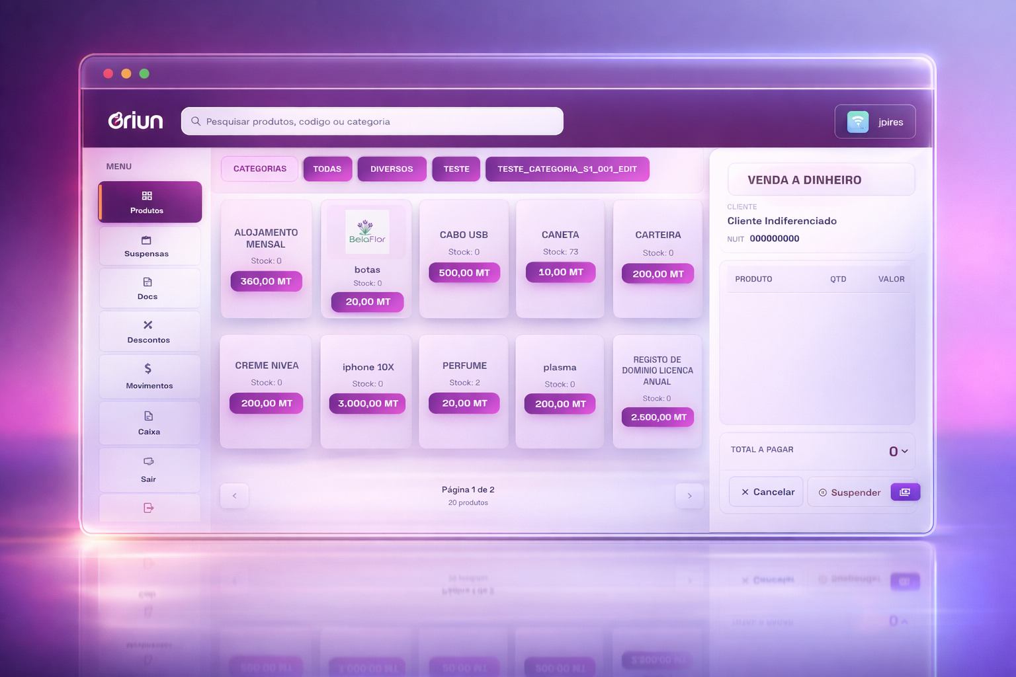1016x677 pixels.
Task: Open the Movimentos dollar icon
Action: (x=148, y=368)
